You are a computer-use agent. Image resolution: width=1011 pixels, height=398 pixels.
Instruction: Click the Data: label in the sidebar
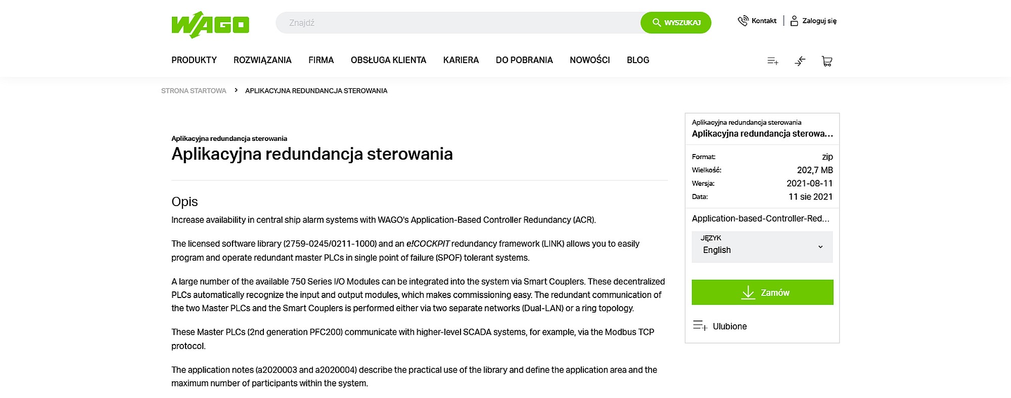pyautogui.click(x=700, y=197)
